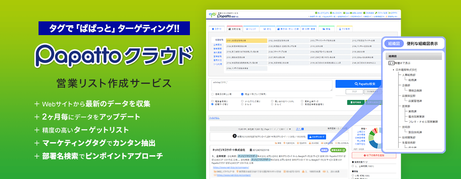Open the トレンド tab

(x=250, y=29)
